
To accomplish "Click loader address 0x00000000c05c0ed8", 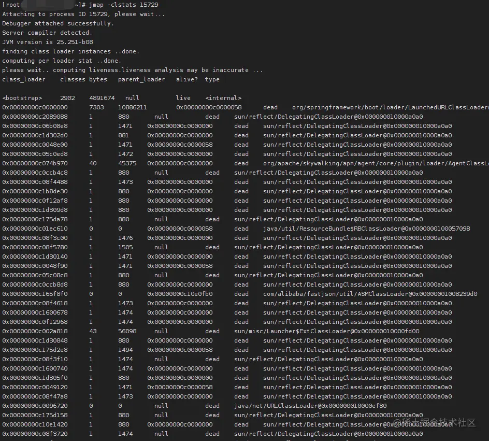I will [35, 154].
